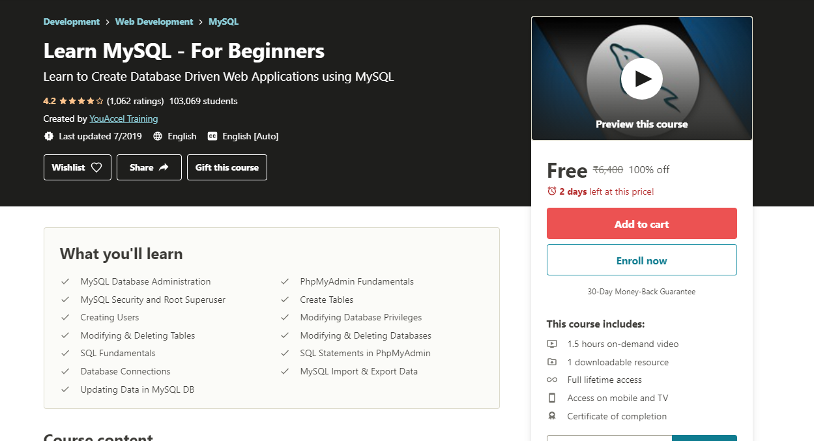Open the MySQL breadcrumb link
This screenshot has height=448, width=814.
tap(223, 21)
